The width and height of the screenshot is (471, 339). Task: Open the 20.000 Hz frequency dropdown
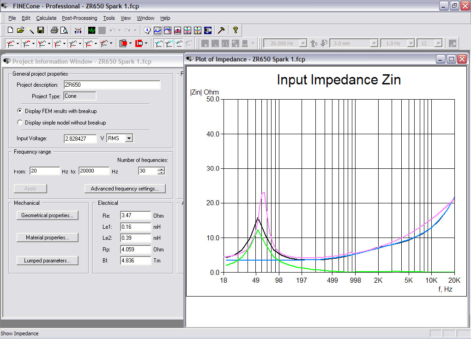(x=303, y=43)
